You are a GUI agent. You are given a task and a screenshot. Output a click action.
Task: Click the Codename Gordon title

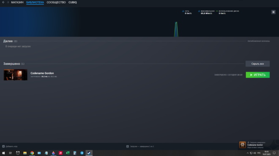coord(42,73)
